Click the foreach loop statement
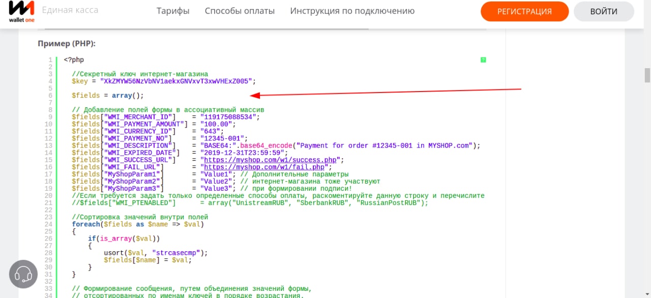651x298 pixels. point(138,224)
